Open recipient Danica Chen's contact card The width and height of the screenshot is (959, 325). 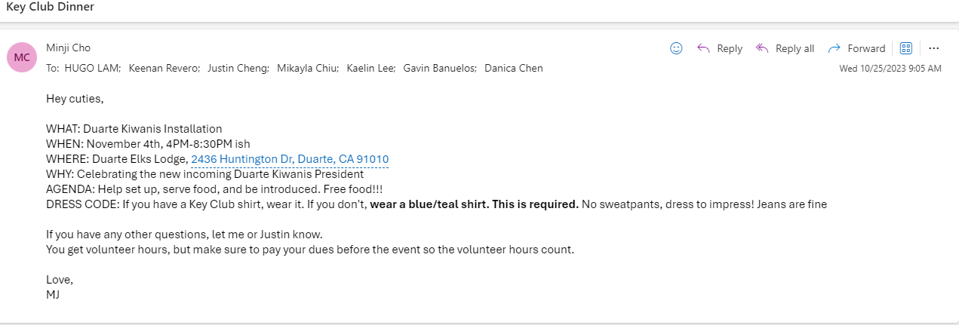click(x=513, y=68)
